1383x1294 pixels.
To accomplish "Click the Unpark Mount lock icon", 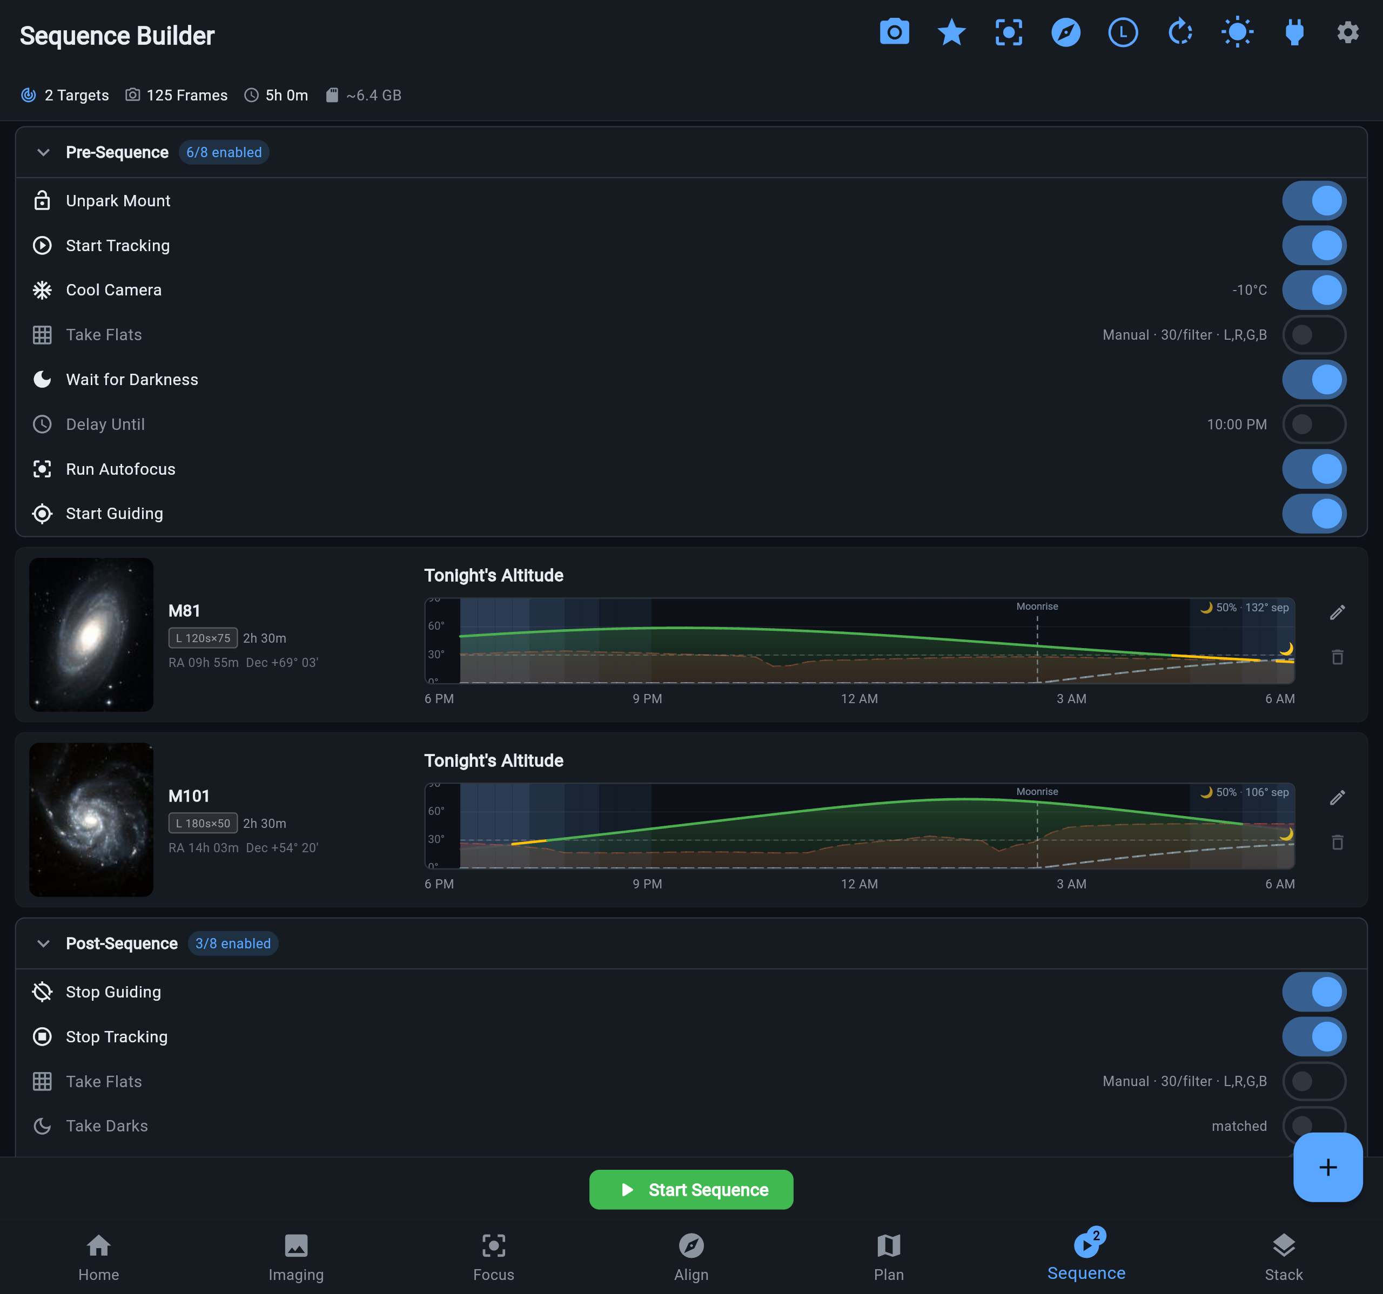I will (43, 200).
